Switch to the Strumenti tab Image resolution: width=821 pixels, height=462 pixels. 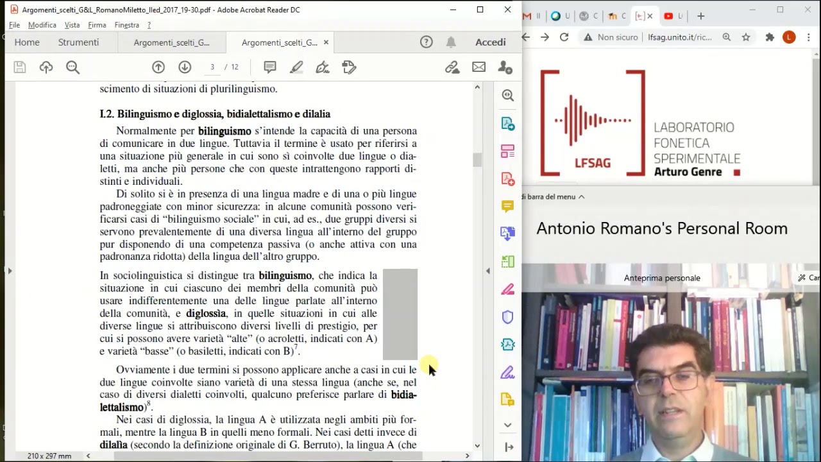(78, 42)
